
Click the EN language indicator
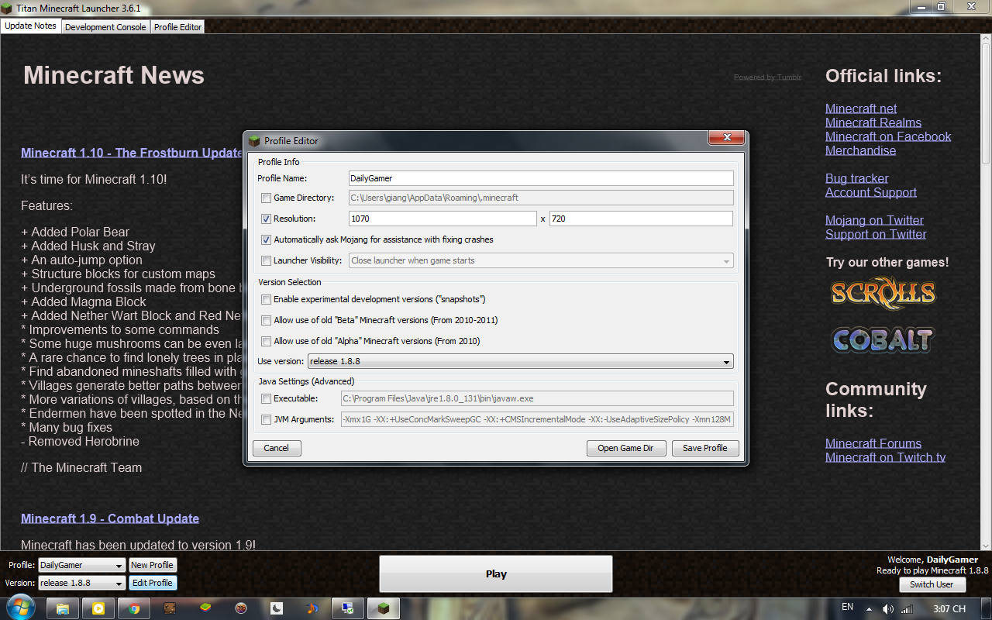pos(847,608)
